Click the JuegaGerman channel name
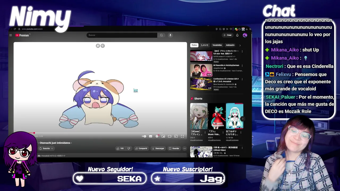This screenshot has width=340, height=191. (219, 68)
